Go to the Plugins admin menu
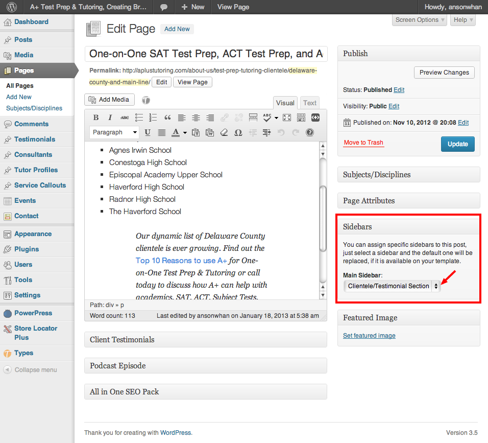 click(37, 249)
